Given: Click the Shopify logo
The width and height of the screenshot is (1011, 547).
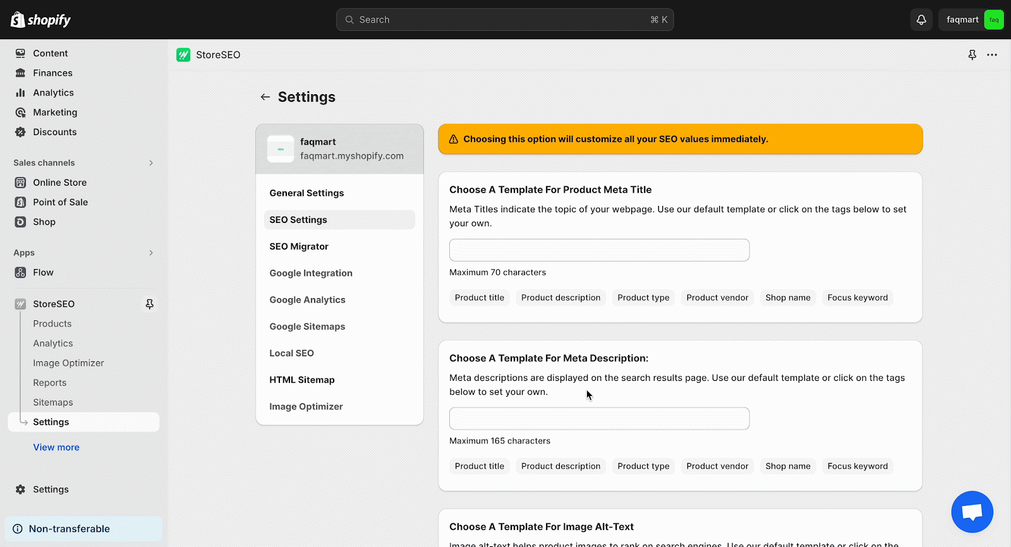Looking at the screenshot, I should [x=40, y=20].
